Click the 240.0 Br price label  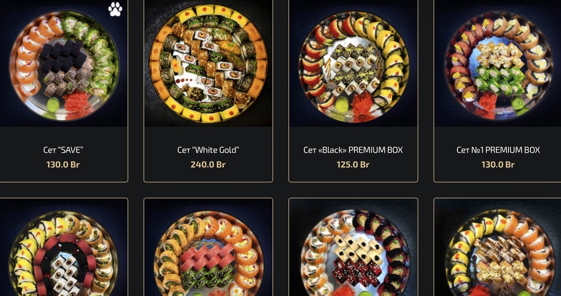coord(208,165)
